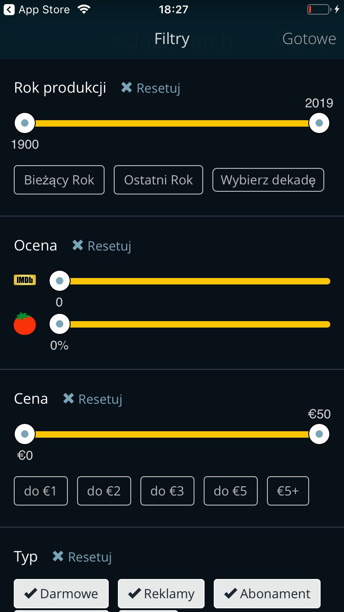The width and height of the screenshot is (344, 612).
Task: Toggle the Reklamy checkbox
Action: pos(161,594)
